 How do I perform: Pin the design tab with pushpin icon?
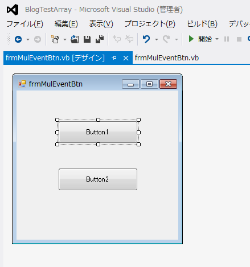(x=114, y=58)
